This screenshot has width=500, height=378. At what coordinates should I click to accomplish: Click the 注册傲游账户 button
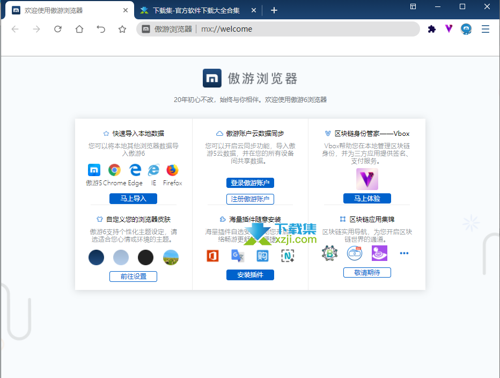(x=251, y=199)
